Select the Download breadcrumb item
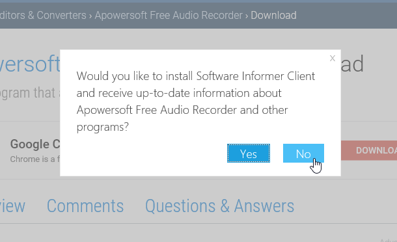 click(x=273, y=15)
